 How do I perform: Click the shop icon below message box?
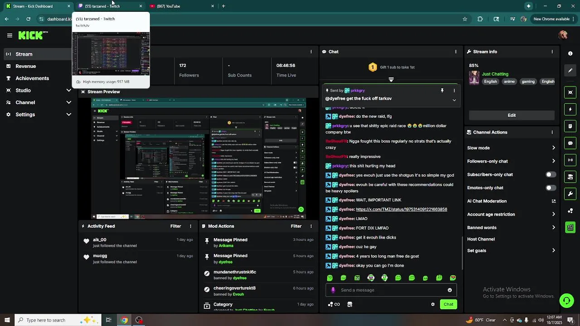[x=350, y=304]
